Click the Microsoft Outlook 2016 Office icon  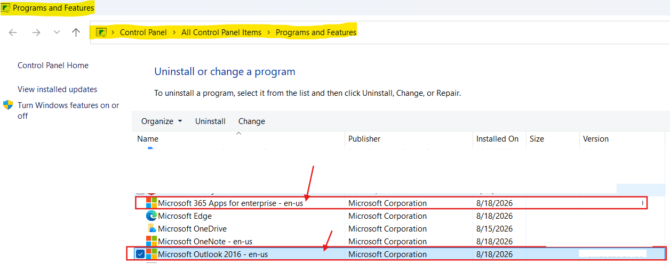[151, 254]
